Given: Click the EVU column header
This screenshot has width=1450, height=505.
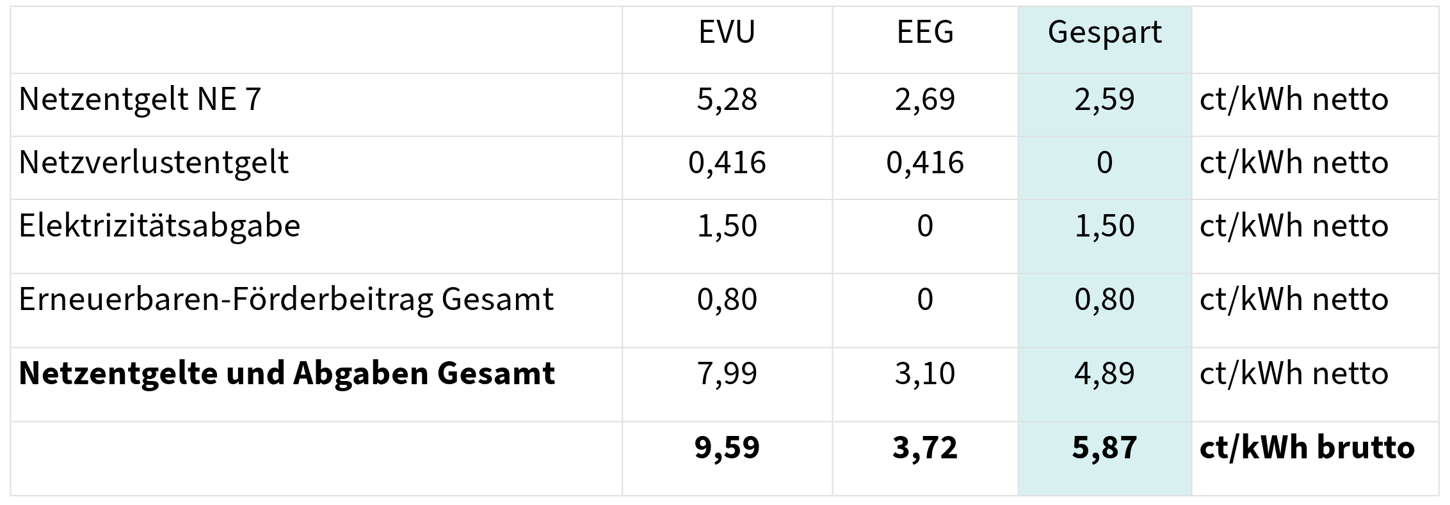Looking at the screenshot, I should pyautogui.click(x=727, y=33).
